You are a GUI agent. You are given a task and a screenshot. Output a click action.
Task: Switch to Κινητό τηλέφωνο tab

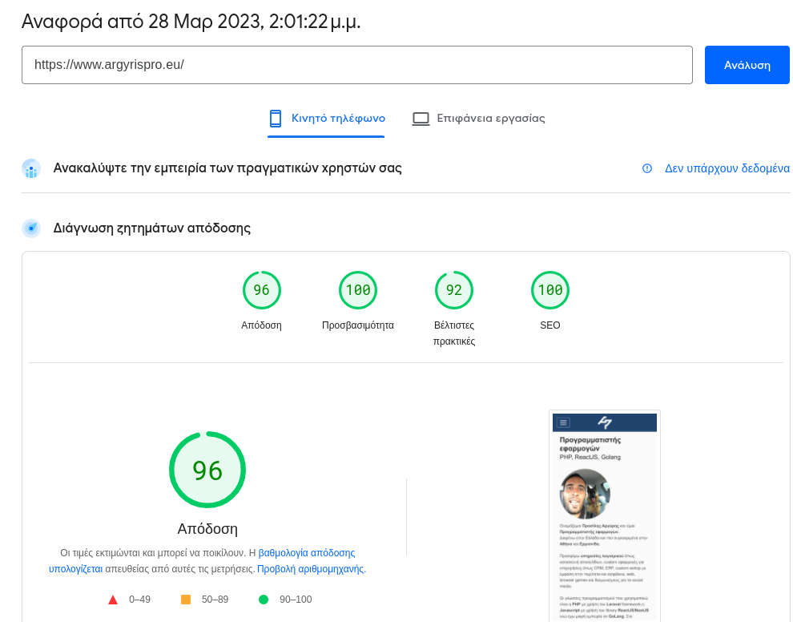326,119
